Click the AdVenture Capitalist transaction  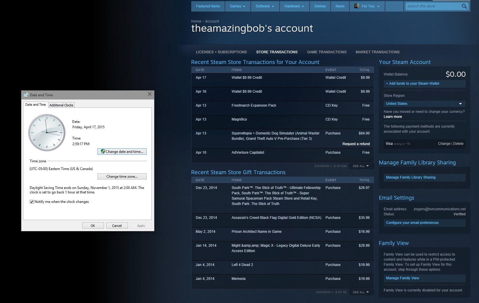pyautogui.click(x=248, y=153)
